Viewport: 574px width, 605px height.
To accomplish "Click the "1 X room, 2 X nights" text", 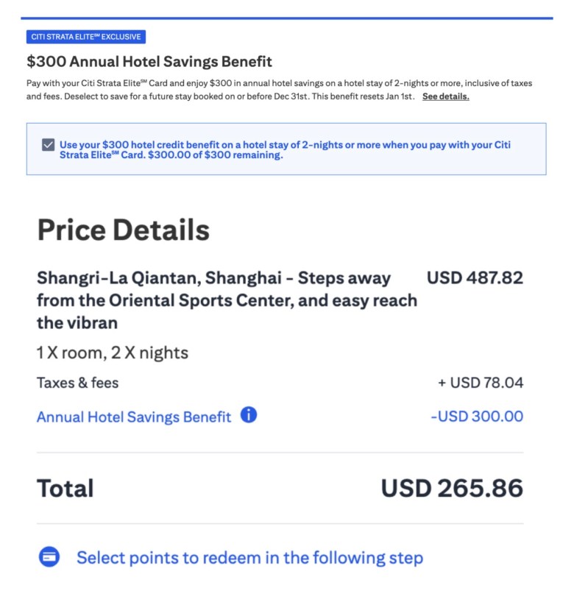I will [113, 353].
